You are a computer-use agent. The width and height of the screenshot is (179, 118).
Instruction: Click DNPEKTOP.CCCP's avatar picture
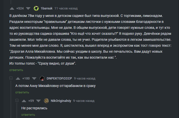tap(42, 78)
